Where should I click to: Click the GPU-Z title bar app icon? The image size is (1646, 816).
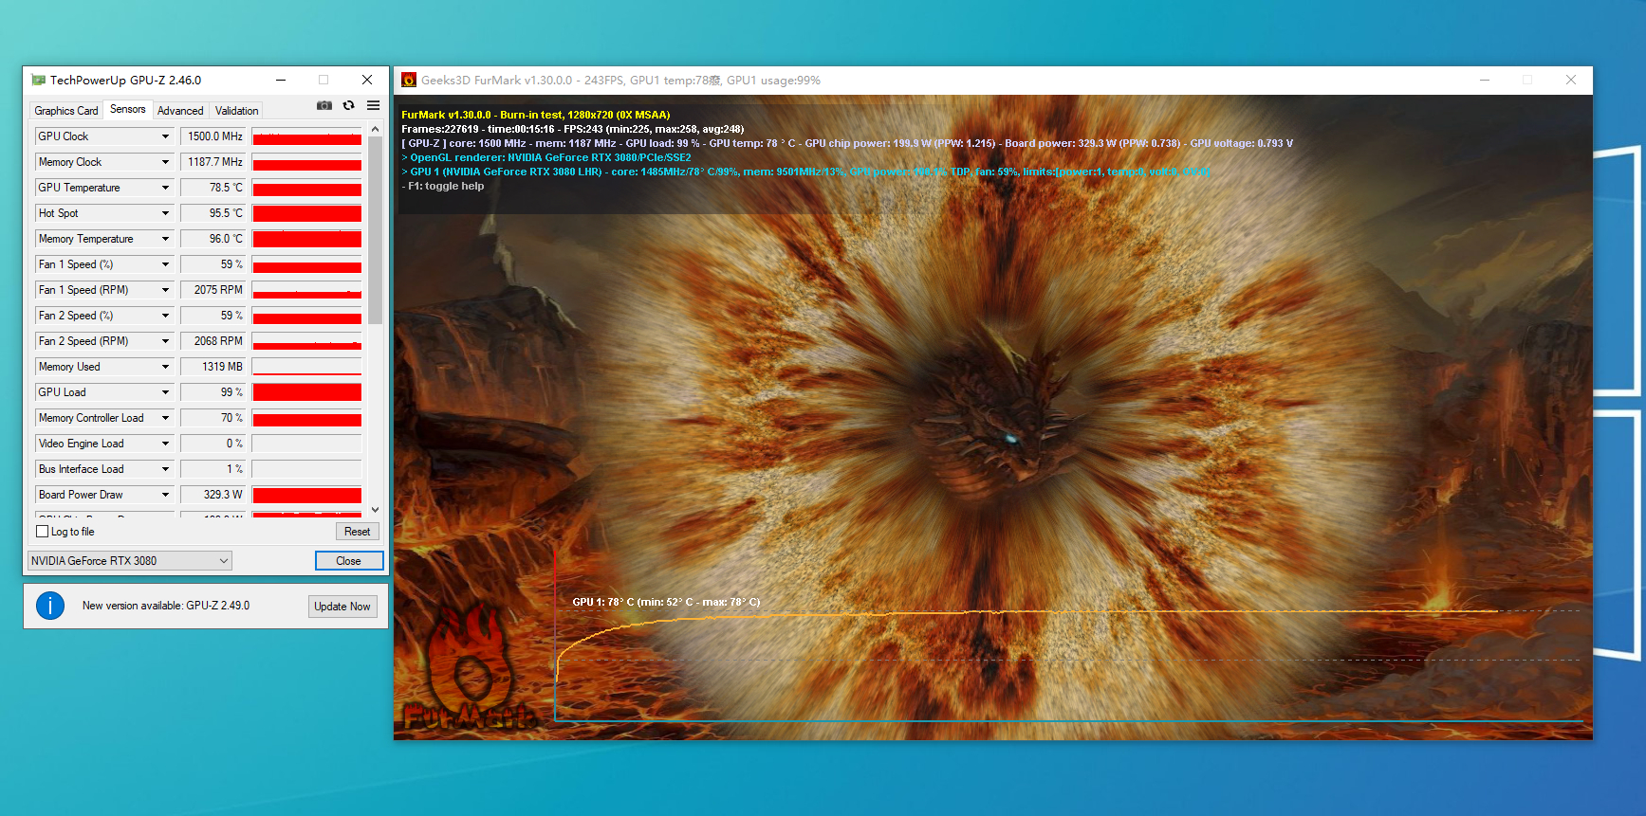38,81
